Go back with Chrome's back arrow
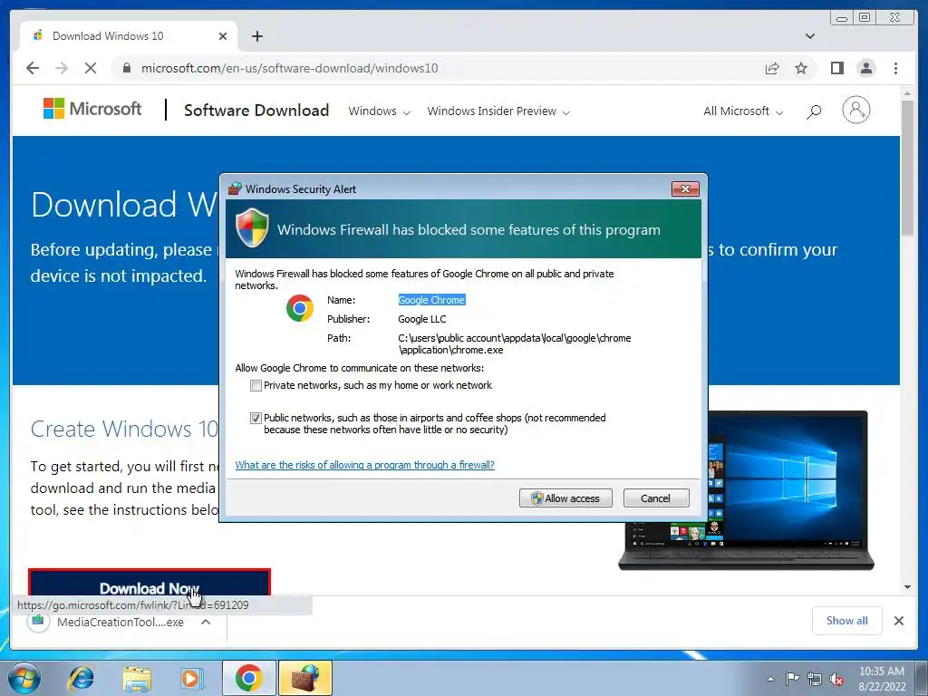 (33, 68)
